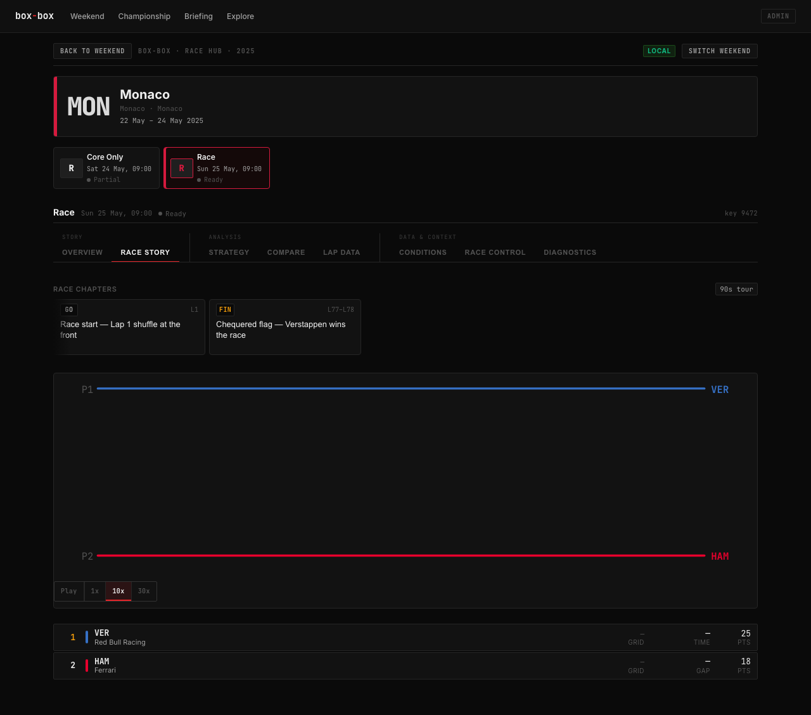Start the 90s tour
Viewport: 811px width, 715px height.
[736, 289]
